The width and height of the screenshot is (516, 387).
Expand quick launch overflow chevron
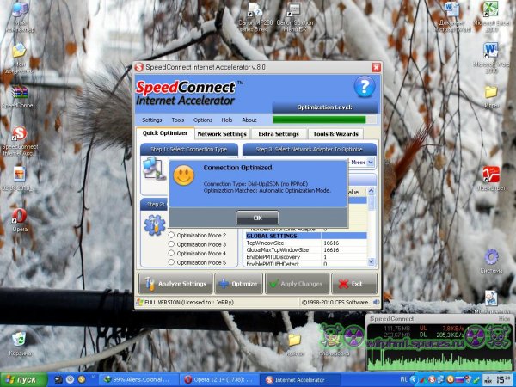[94, 377]
